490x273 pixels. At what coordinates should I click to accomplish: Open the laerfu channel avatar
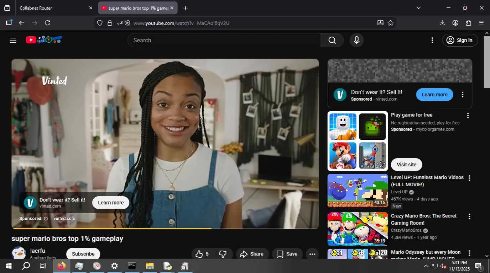pyautogui.click(x=19, y=253)
